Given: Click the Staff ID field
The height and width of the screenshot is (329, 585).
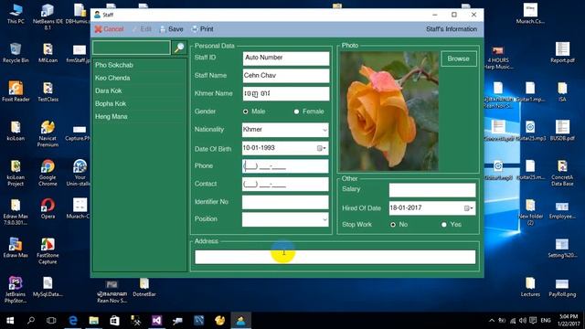Looking at the screenshot, I should (286, 58).
